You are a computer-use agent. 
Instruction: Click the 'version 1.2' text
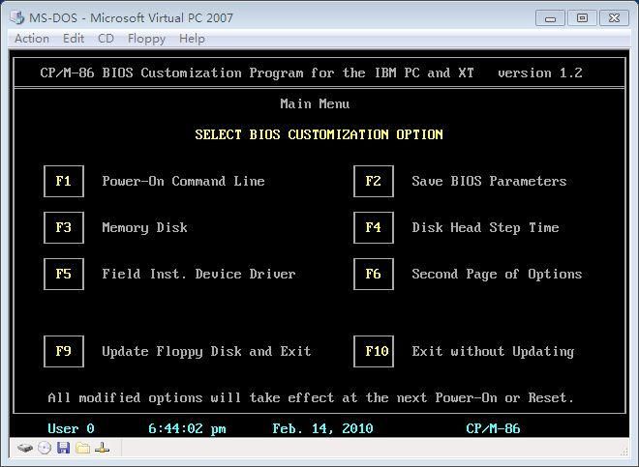[540, 73]
